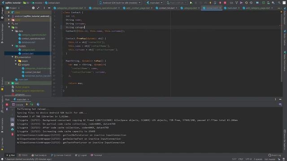Collapse the widgets folder
287x161 pixels.
16,64
